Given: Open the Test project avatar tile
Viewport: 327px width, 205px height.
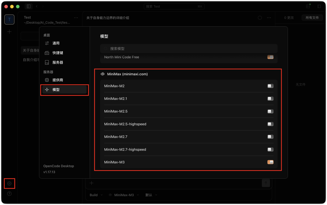Looking at the screenshot, I should point(9,20).
